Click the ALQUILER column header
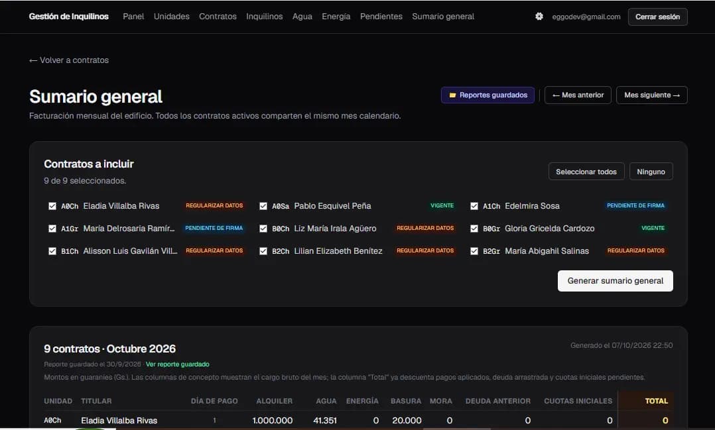715x430 pixels. tap(274, 401)
